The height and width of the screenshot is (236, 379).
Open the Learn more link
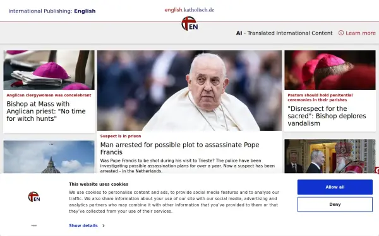[361, 33]
